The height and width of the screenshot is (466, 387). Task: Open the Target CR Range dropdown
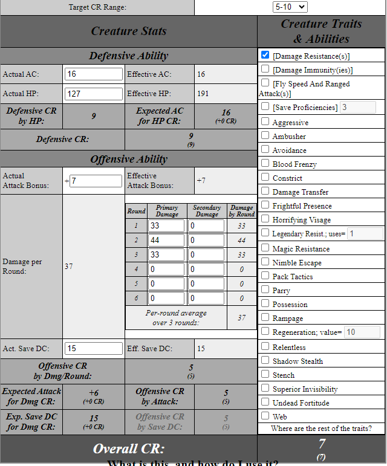point(290,7)
